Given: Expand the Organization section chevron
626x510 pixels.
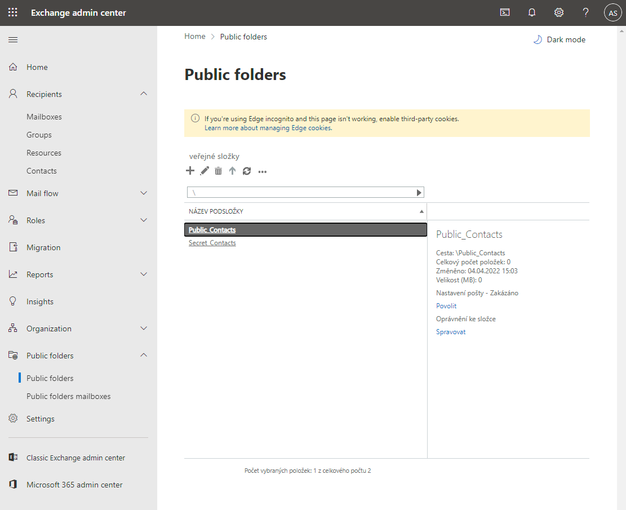Looking at the screenshot, I should [144, 329].
